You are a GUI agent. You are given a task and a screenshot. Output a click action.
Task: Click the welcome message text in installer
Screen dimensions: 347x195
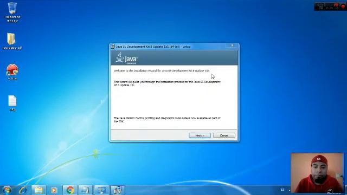pos(162,71)
